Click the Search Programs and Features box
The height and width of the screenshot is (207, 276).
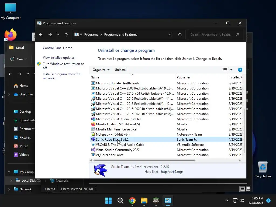pos(216,34)
